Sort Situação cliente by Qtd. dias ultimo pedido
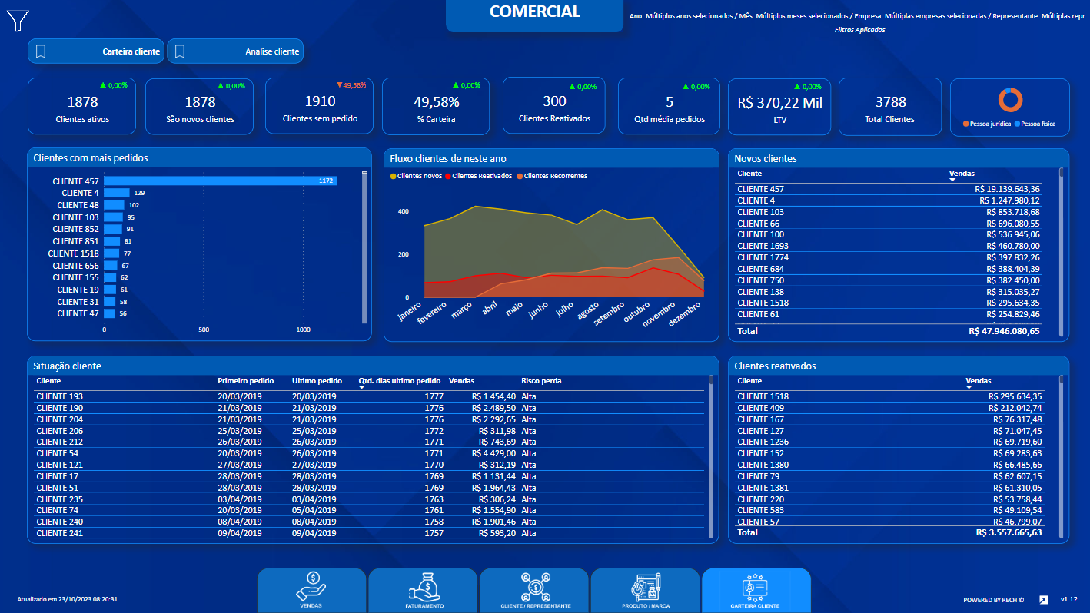The height and width of the screenshot is (613, 1090). pos(400,381)
